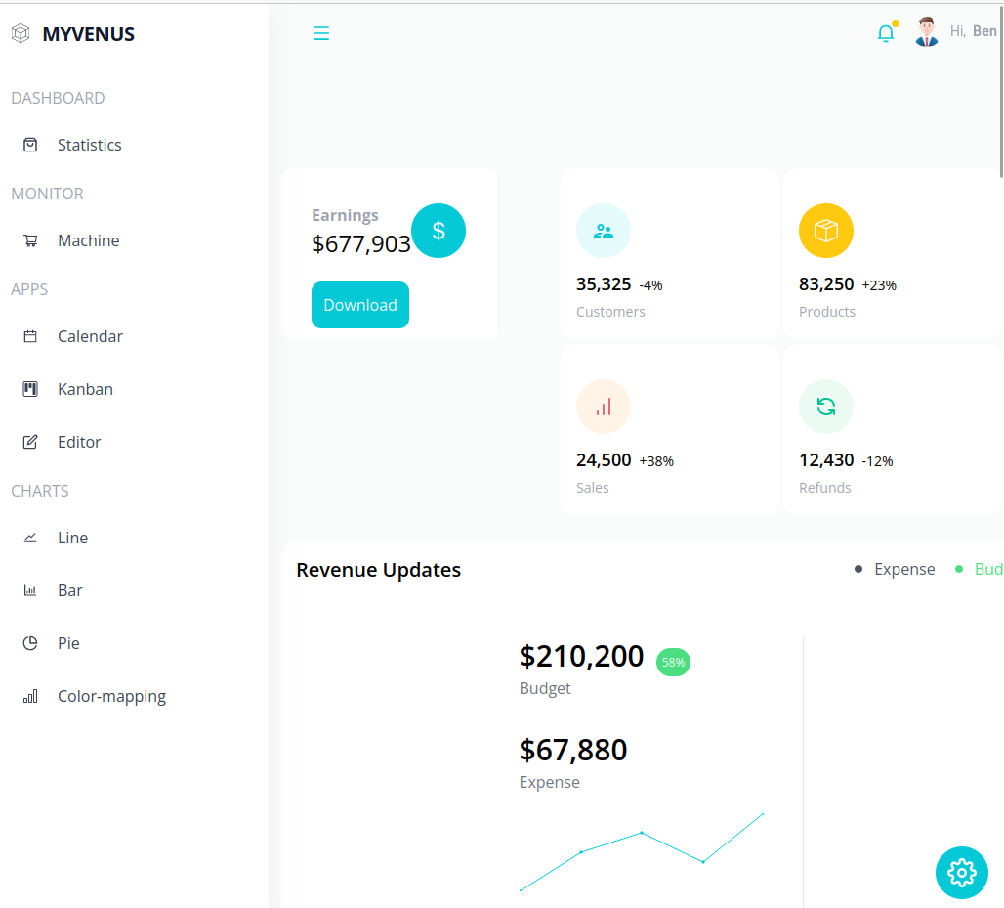The height and width of the screenshot is (908, 1004).
Task: Click Ben's profile avatar
Action: pos(927,32)
